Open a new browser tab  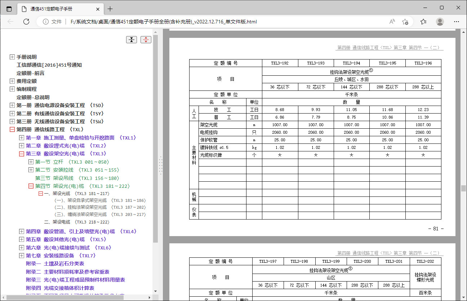[110, 9]
